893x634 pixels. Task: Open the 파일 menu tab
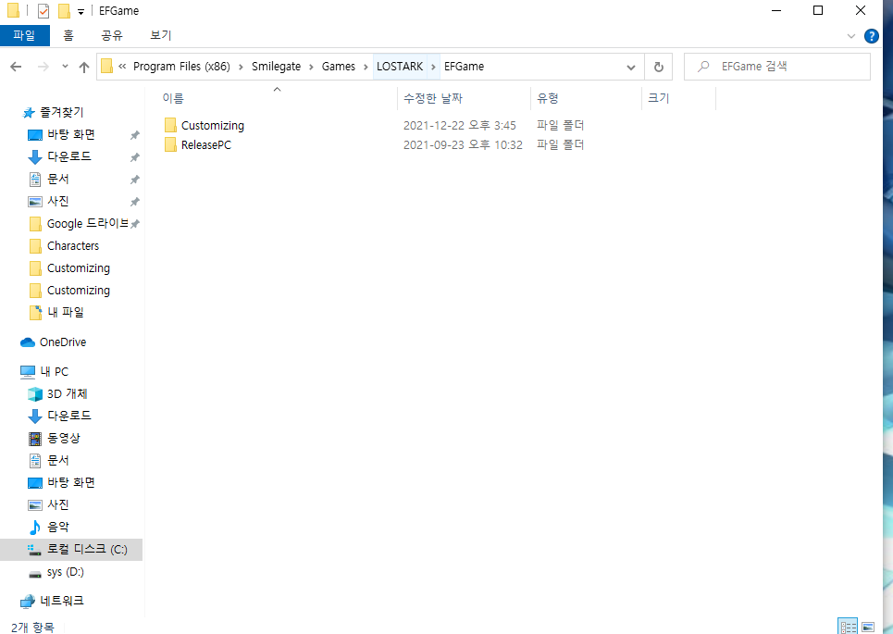[24, 35]
